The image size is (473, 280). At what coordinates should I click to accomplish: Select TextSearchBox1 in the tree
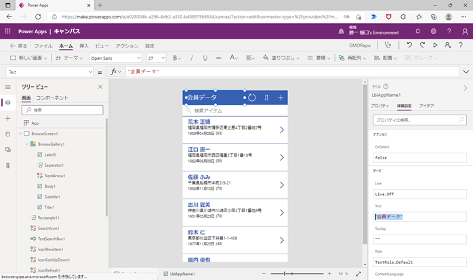52,239
